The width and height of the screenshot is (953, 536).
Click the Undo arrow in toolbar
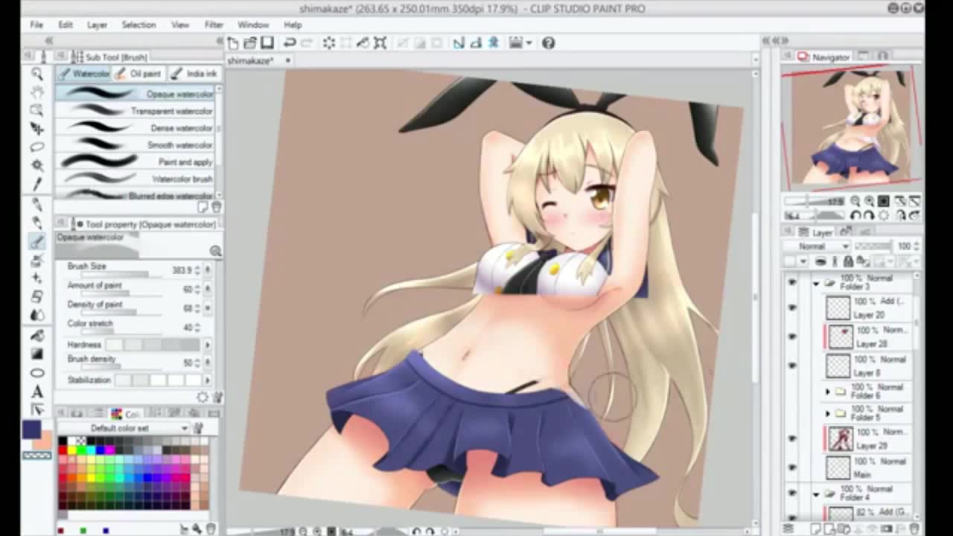290,43
